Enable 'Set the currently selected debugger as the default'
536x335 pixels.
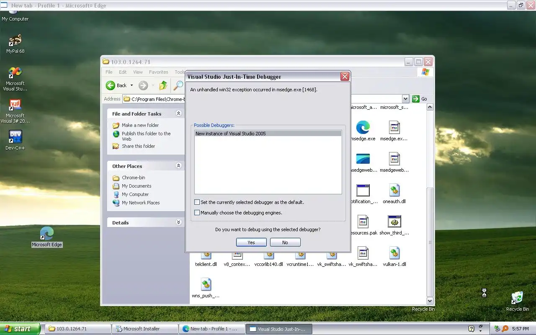tap(197, 202)
